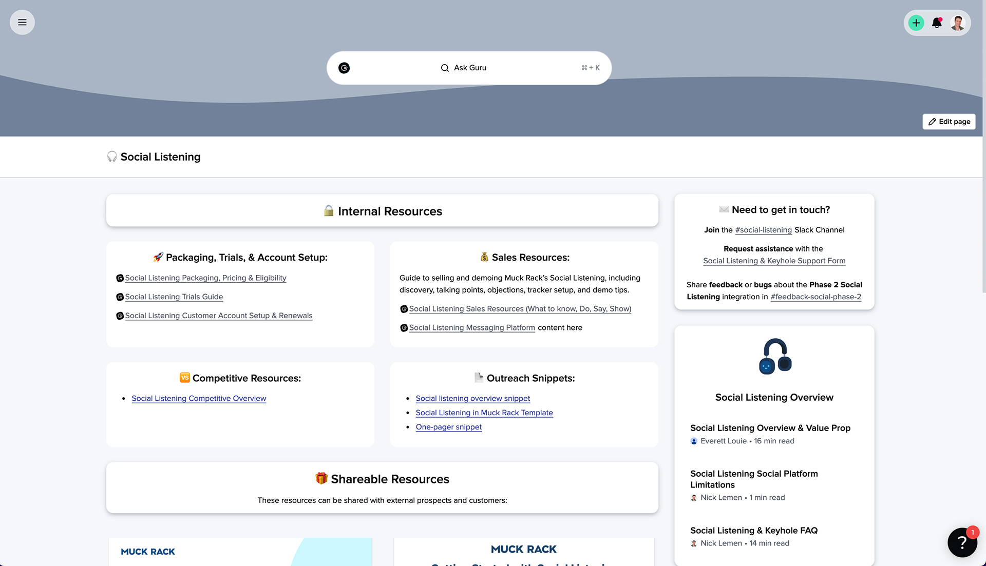986x566 pixels.
Task: Open Social Listening in Muck Rack Template
Action: pyautogui.click(x=484, y=413)
